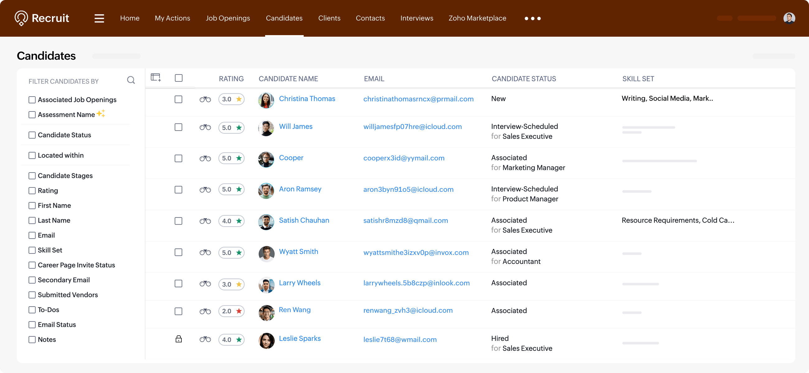Open the user profile avatar in header
Viewport: 809px width, 373px height.
pyautogui.click(x=789, y=18)
